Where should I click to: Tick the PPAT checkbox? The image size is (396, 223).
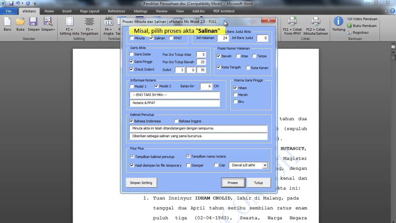point(171,38)
